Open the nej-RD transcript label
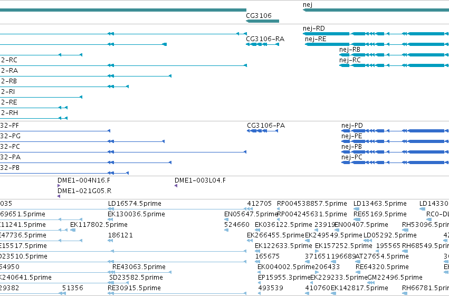Viewport: 449px width, 296px height. [314, 28]
